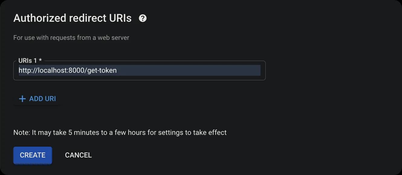402x175 pixels.
Task: Click the Authorized redirect URIs heading
Action: click(73, 18)
